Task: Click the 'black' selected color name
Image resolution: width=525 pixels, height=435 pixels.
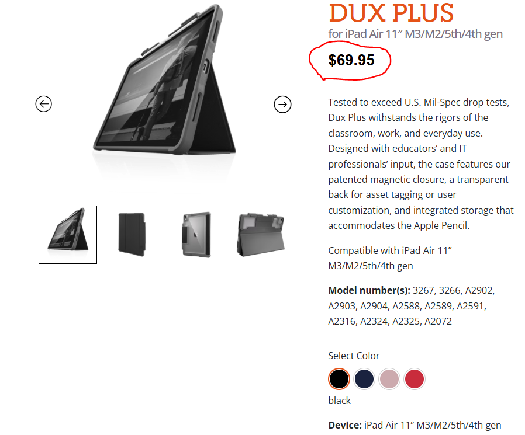Action: pyautogui.click(x=339, y=401)
